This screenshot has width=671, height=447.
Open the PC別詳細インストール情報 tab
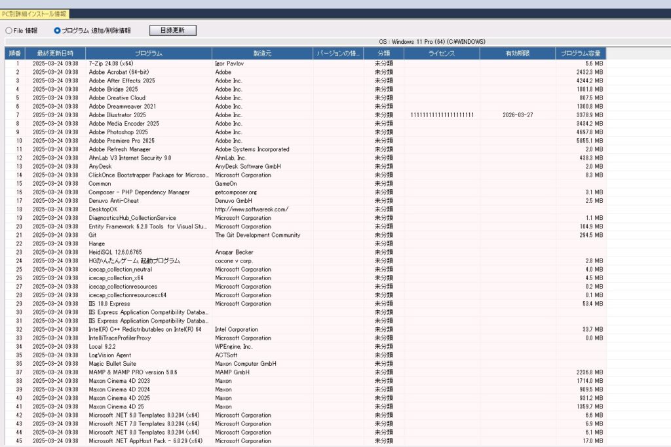pos(34,14)
